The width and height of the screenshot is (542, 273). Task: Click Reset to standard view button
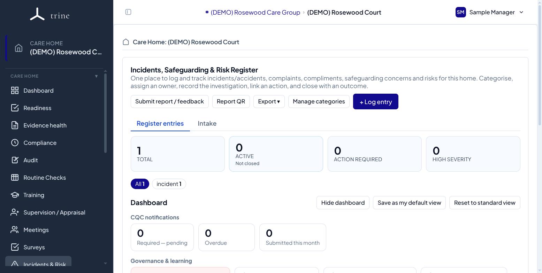(484, 203)
